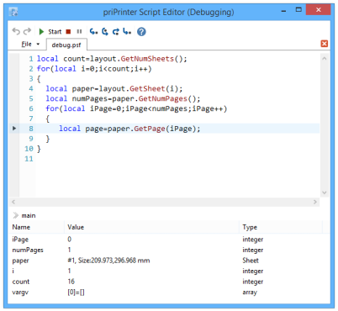This screenshot has height=311, width=338.
Task: Click the main call stack entry
Action: [x=29, y=215]
